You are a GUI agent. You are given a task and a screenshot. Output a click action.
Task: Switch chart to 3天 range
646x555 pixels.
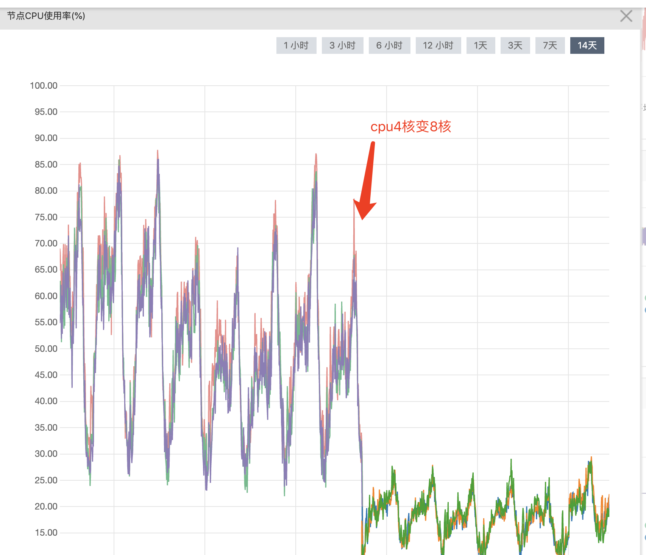tap(515, 45)
